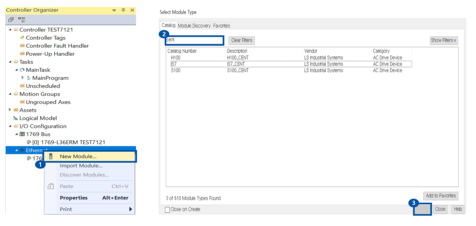Click the Add to Favorites button

(441, 196)
